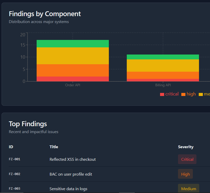210x193 pixels.
Task: Open finding FZ-001 by its ID
Action: pyautogui.click(x=15, y=159)
